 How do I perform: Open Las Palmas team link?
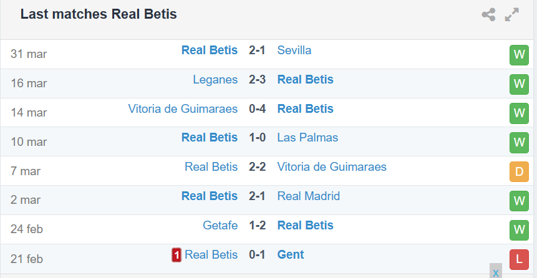pos(307,138)
